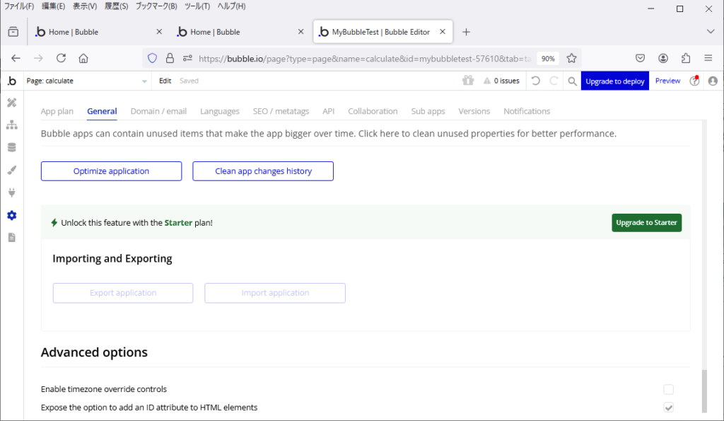Undo the last change in the editor

click(536, 81)
